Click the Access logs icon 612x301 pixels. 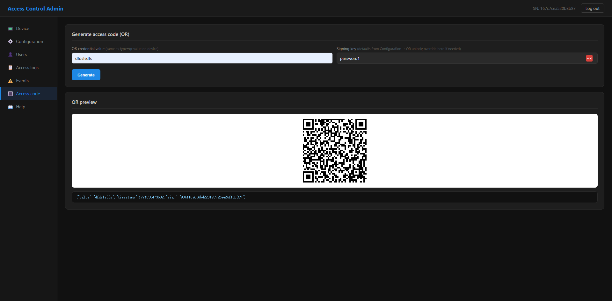pos(10,68)
